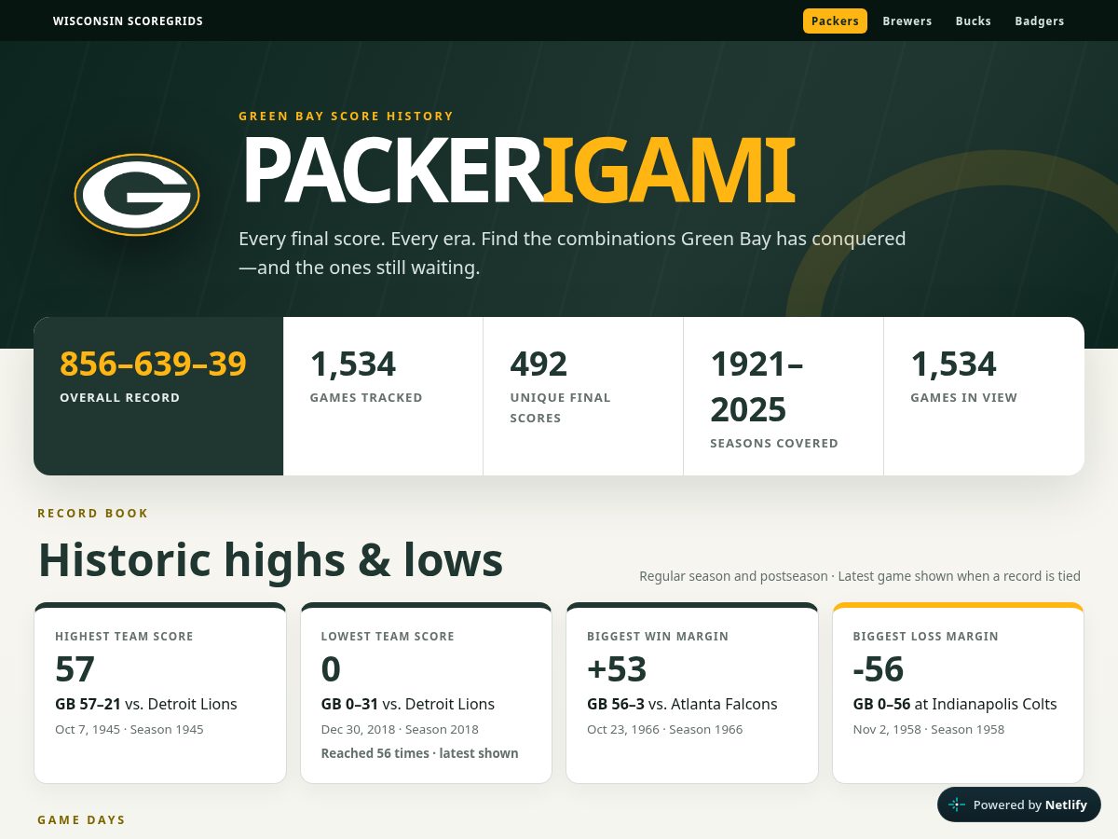Open the Packers nav tab
Screen dimensions: 1118x839
(x=835, y=21)
